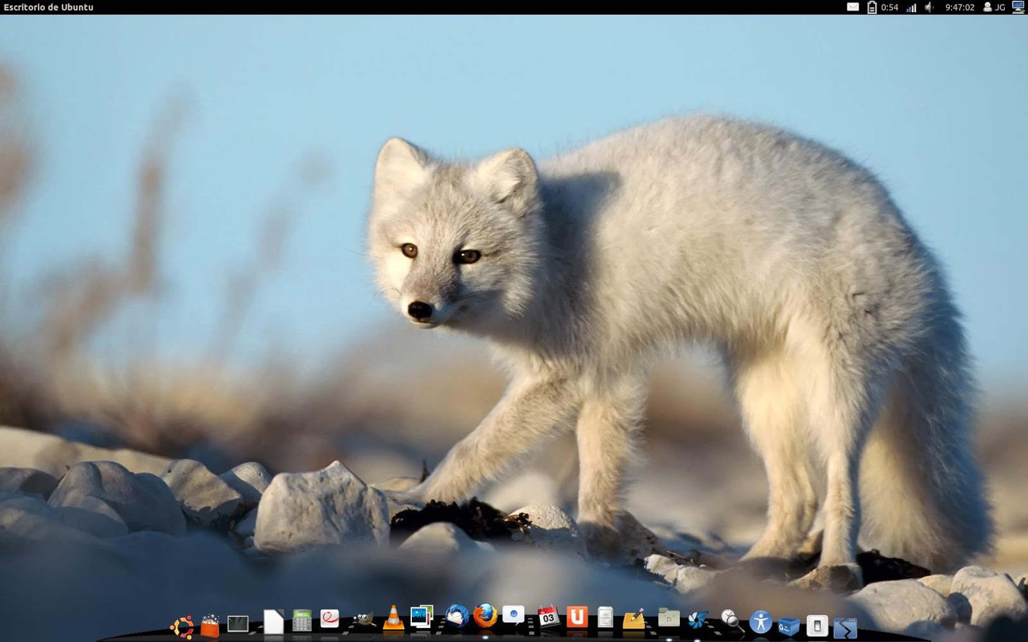Open GIMP image editor
Screen dimensions: 1028x642
pyautogui.click(x=365, y=620)
